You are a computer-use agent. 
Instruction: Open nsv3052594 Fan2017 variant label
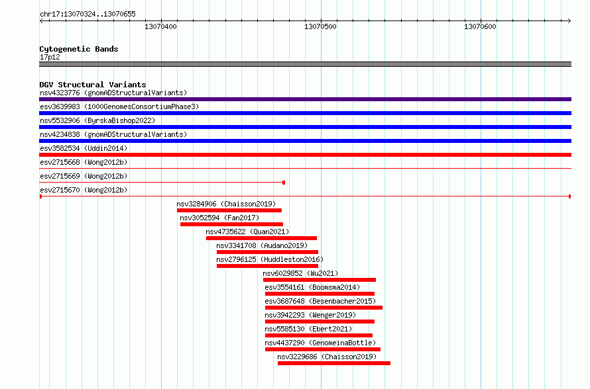point(219,218)
